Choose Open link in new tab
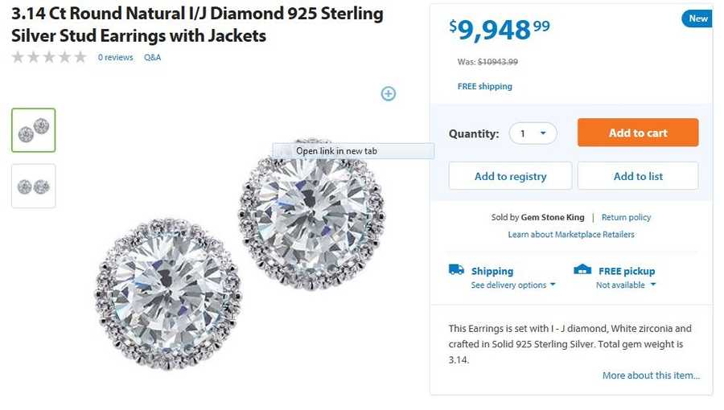 (x=336, y=151)
